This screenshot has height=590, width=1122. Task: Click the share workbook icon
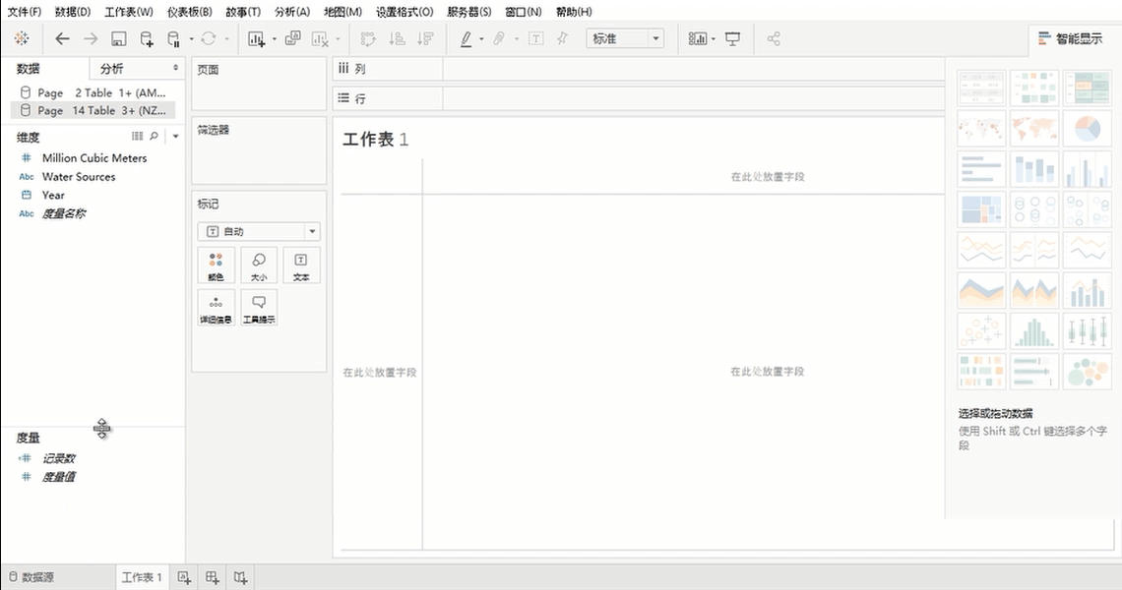pos(774,38)
